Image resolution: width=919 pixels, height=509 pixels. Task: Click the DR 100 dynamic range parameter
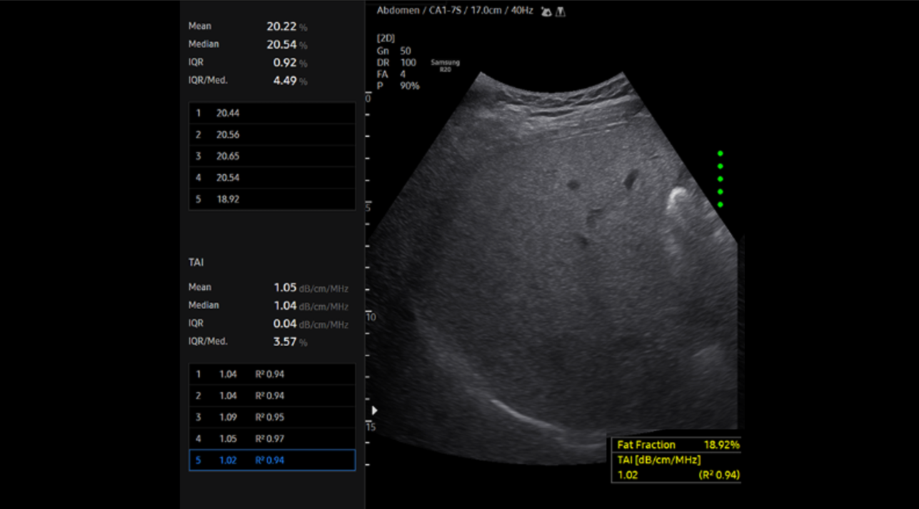396,63
